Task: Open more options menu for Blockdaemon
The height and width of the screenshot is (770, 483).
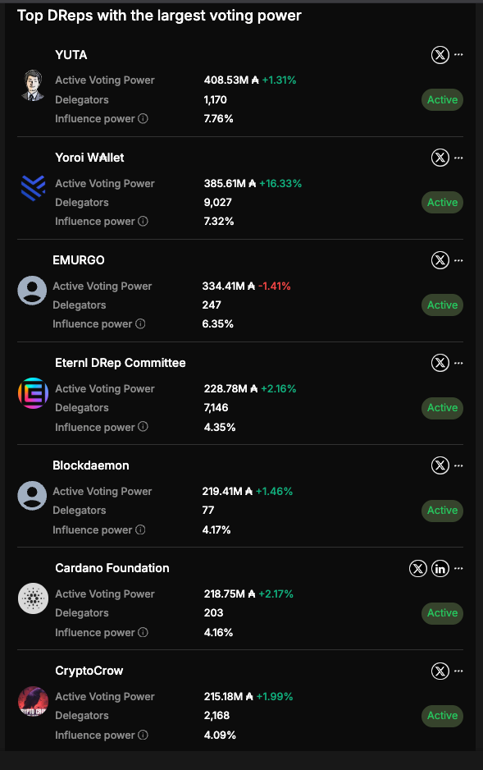Action: (x=458, y=465)
